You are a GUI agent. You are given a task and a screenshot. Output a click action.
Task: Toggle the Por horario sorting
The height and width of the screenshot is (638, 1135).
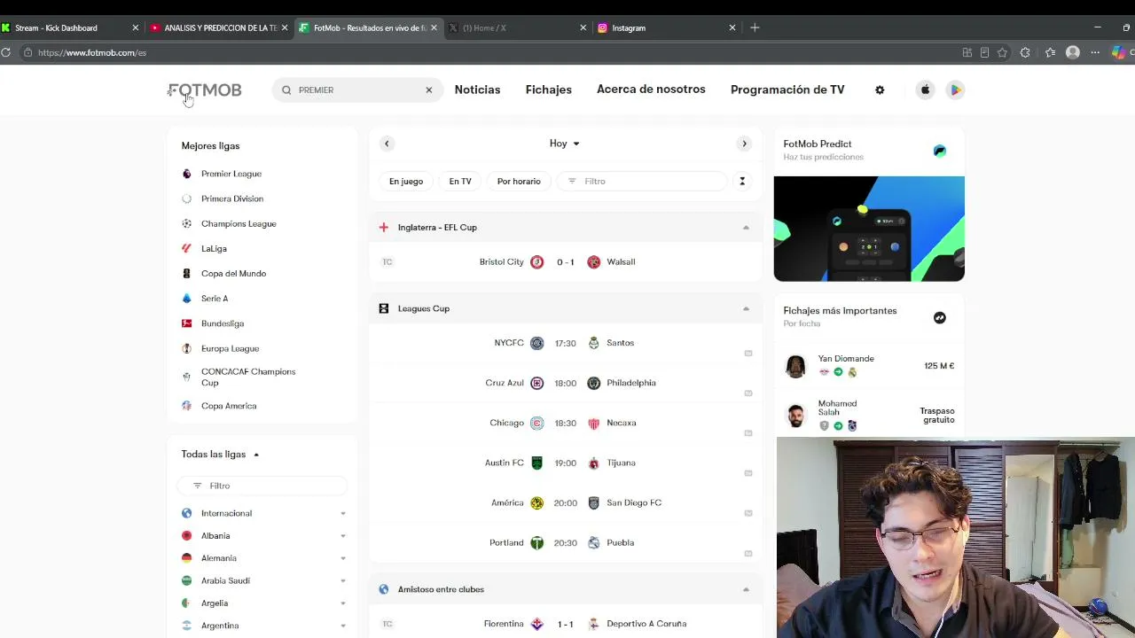click(519, 181)
